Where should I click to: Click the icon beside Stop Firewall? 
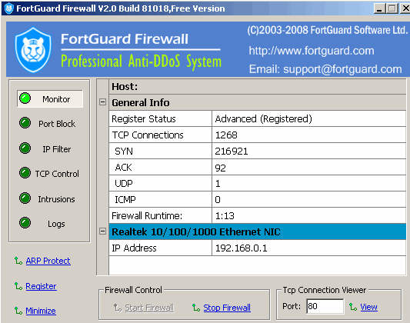pyautogui.click(x=196, y=308)
